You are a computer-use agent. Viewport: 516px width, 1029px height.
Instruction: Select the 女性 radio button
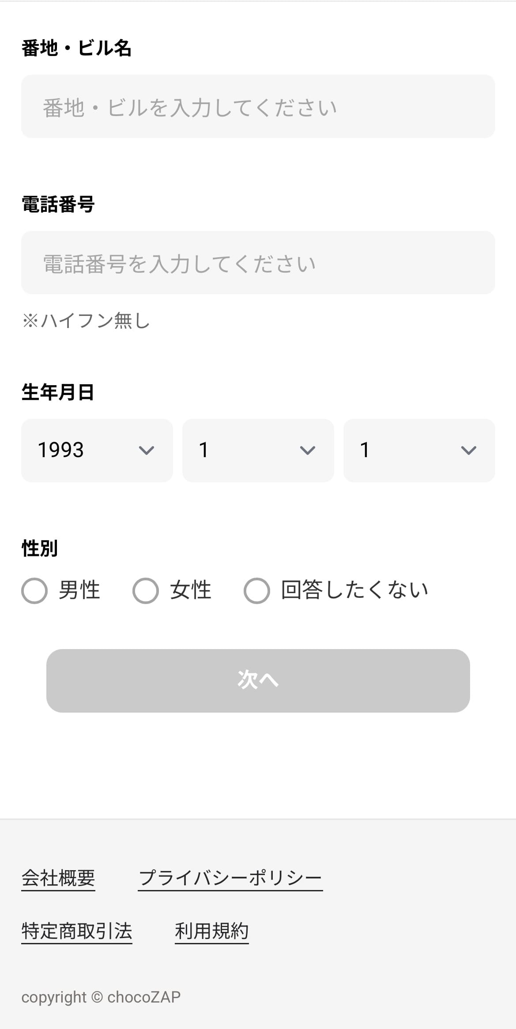coord(146,590)
